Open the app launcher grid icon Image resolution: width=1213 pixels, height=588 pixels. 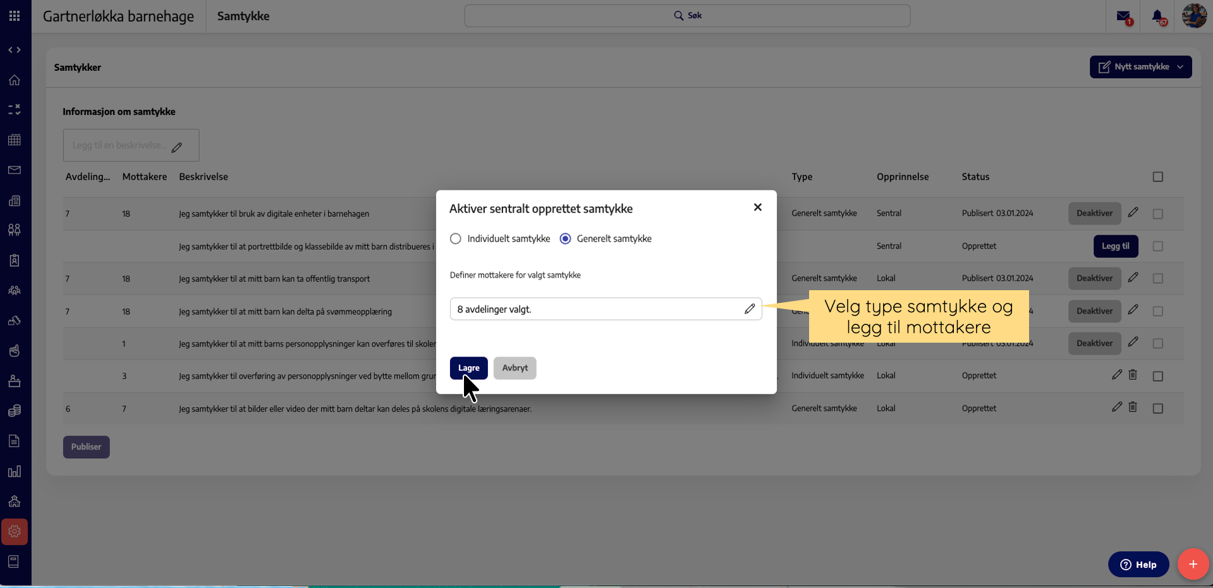pos(15,16)
